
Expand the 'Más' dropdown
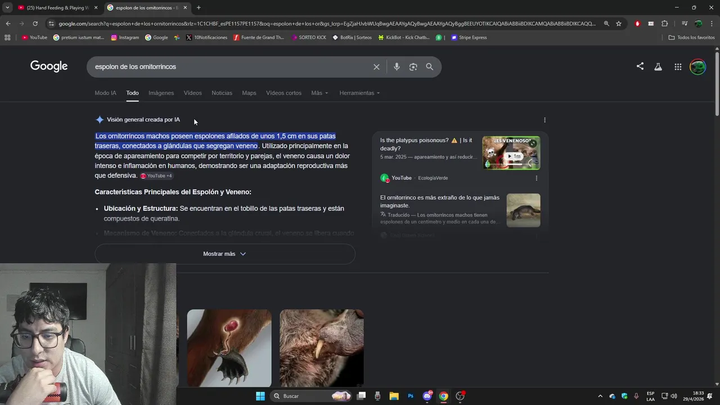319,93
